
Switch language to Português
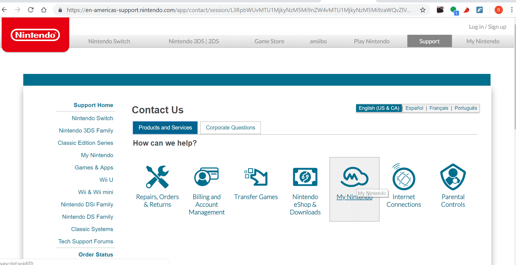click(466, 108)
